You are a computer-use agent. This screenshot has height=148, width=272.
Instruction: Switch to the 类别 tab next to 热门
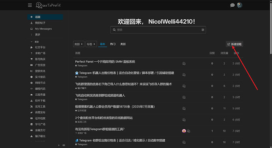click(x=123, y=44)
